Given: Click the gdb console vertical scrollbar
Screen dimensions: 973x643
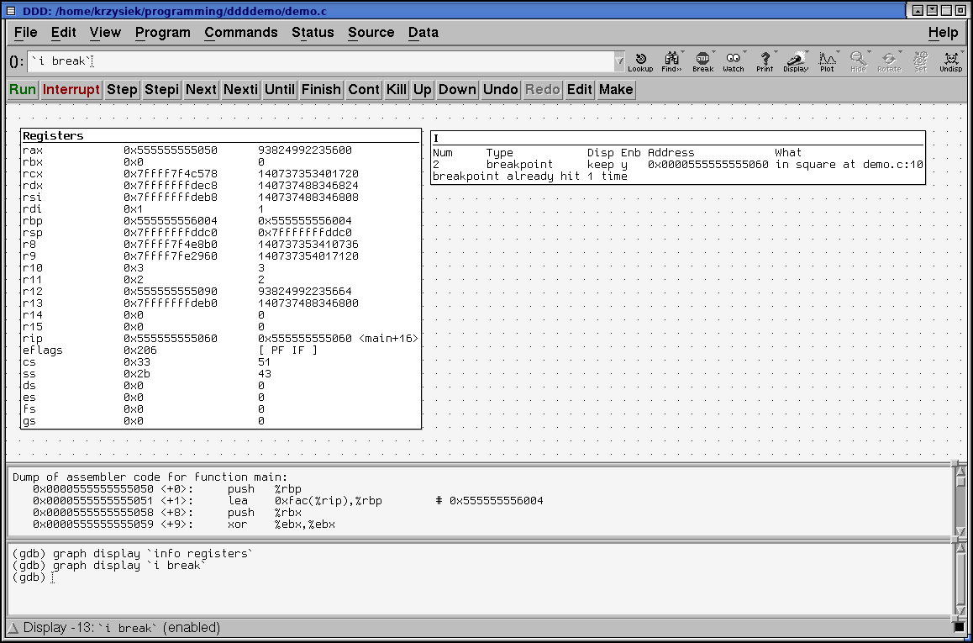Looking at the screenshot, I should [960, 578].
